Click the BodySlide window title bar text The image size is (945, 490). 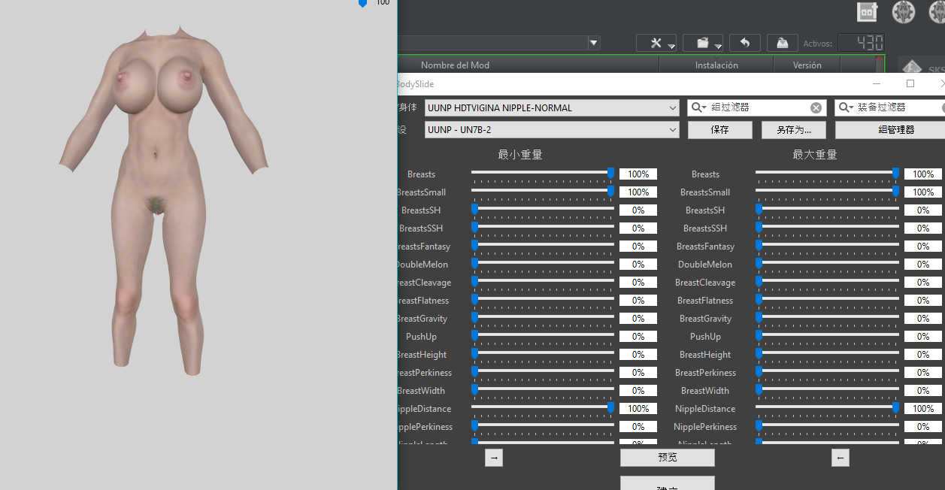415,84
